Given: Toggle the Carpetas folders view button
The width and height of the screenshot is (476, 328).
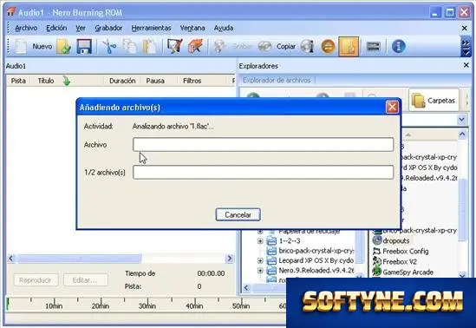Looking at the screenshot, I should coord(434,101).
